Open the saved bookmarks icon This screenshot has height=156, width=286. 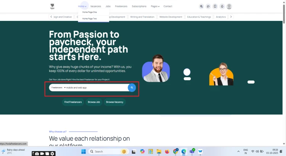215,6
